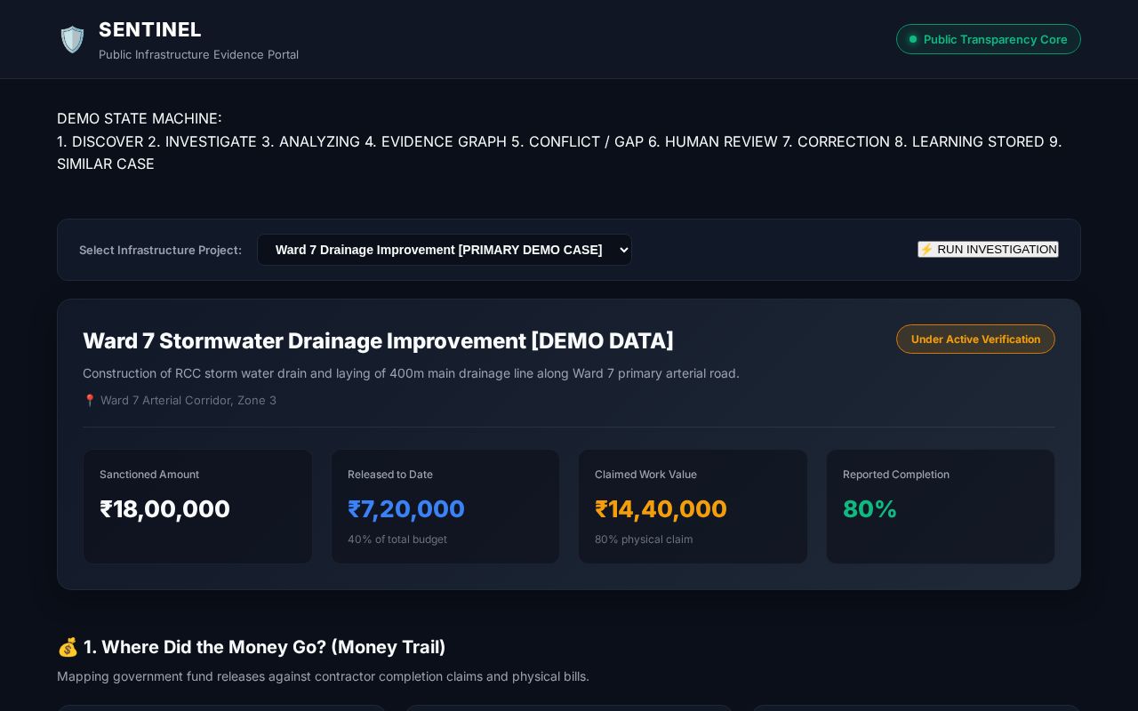Click Ward 7 Arterial Corridor, Zone 3 text
Screen dimensions: 1138x711
(188, 401)
